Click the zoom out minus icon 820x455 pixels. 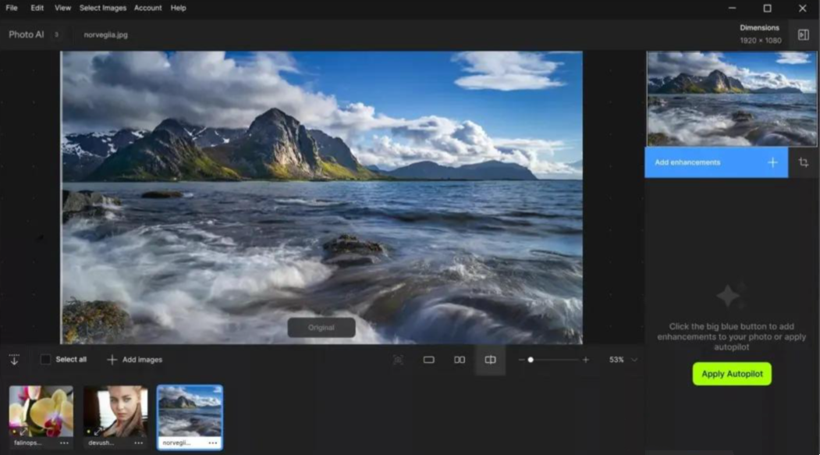[x=521, y=360]
